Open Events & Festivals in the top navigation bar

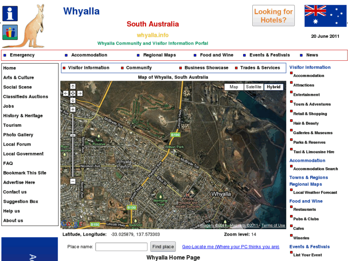click(269, 55)
